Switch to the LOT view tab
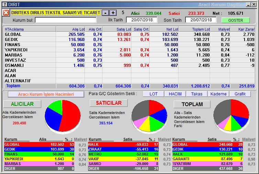The image size is (259, 174). (153, 94)
